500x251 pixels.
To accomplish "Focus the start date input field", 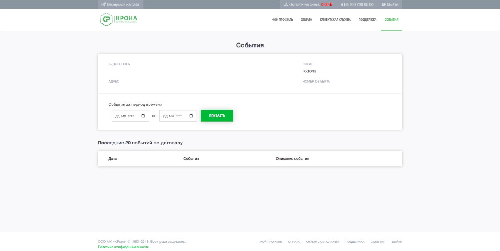I will pos(130,116).
